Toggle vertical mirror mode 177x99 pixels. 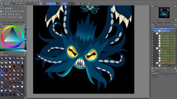(83, 4)
